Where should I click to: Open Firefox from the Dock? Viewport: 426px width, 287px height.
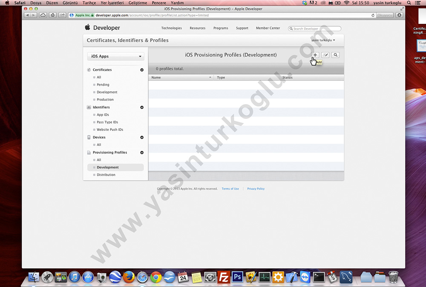(x=129, y=277)
